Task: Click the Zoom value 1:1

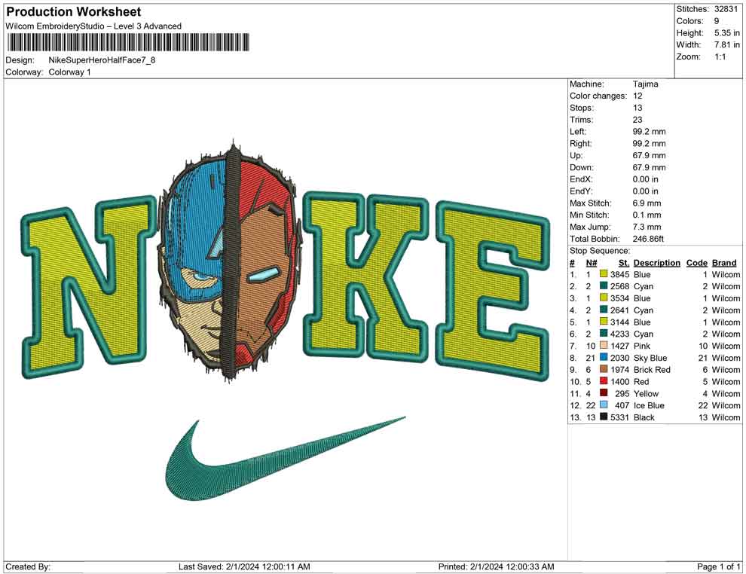Action: [x=720, y=56]
